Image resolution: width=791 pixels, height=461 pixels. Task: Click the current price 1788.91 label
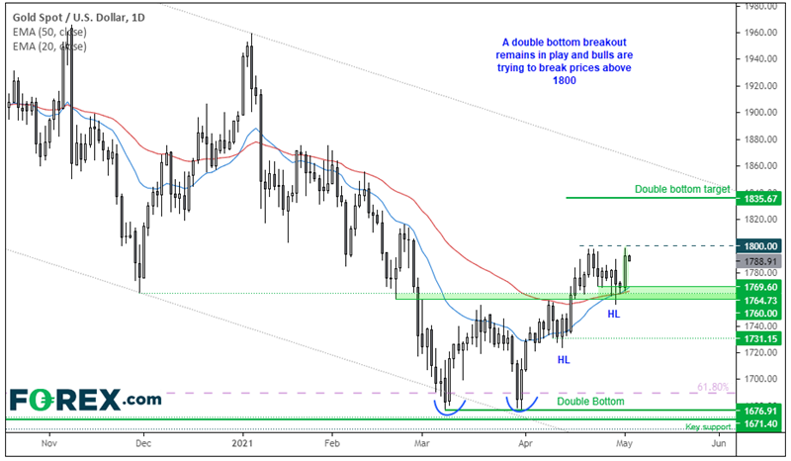759,261
